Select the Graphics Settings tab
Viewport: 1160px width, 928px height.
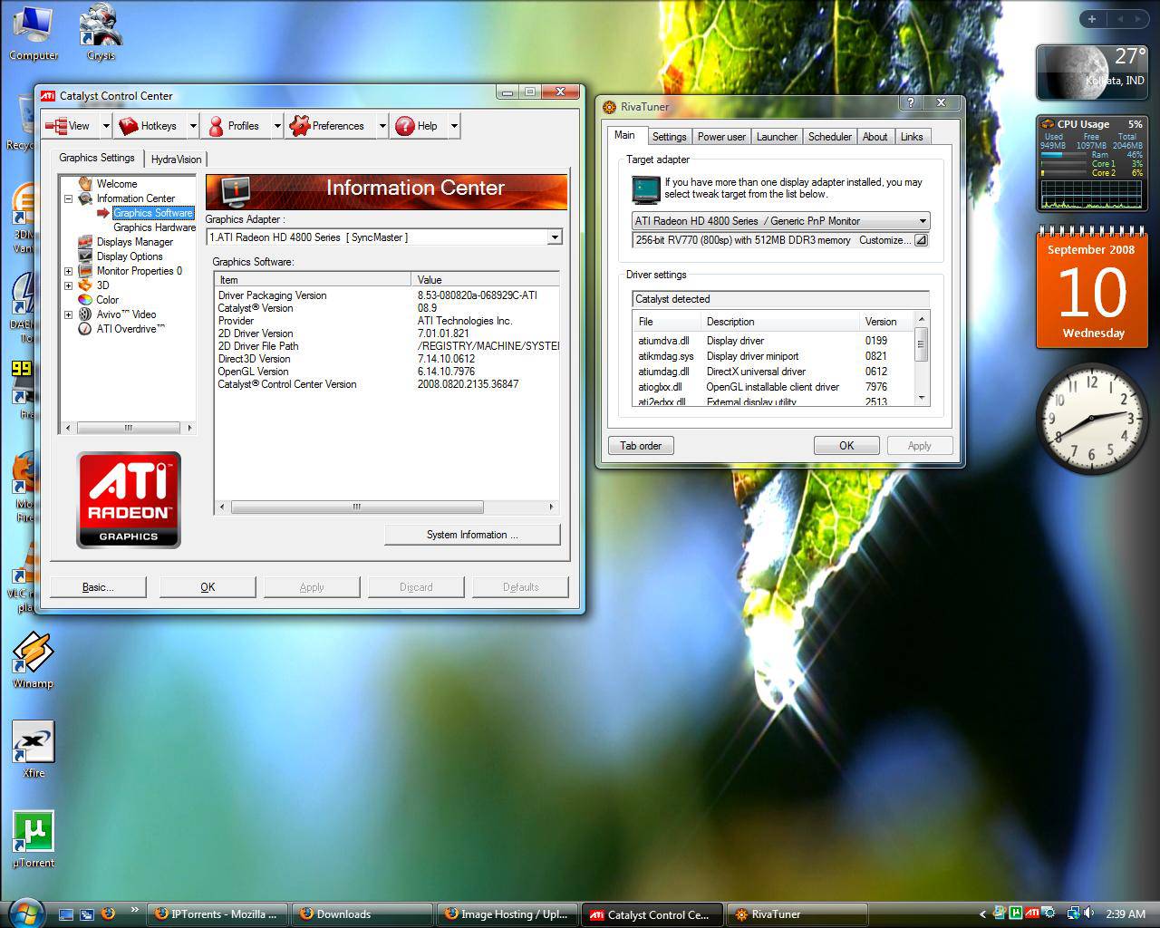click(97, 158)
